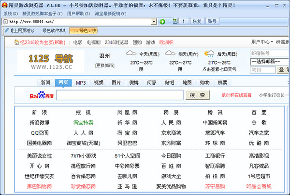Viewport: 290px width, 195px height.
Task: Click the 账号 toolbar button
Action: [212, 21]
